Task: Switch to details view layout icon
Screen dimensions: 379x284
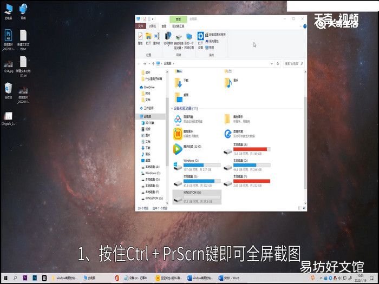Action: click(300, 208)
